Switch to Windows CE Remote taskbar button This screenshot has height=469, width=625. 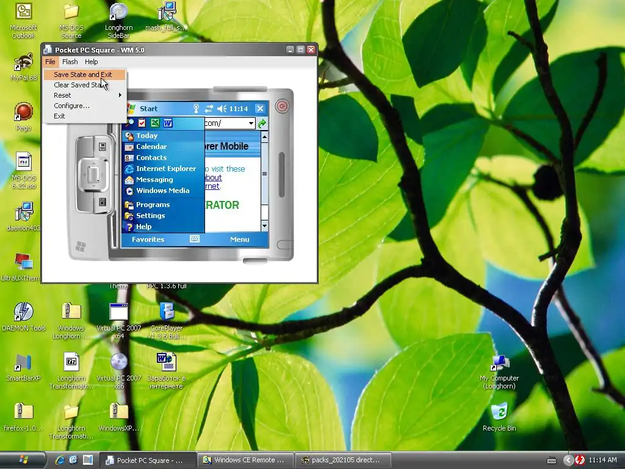pos(245,460)
